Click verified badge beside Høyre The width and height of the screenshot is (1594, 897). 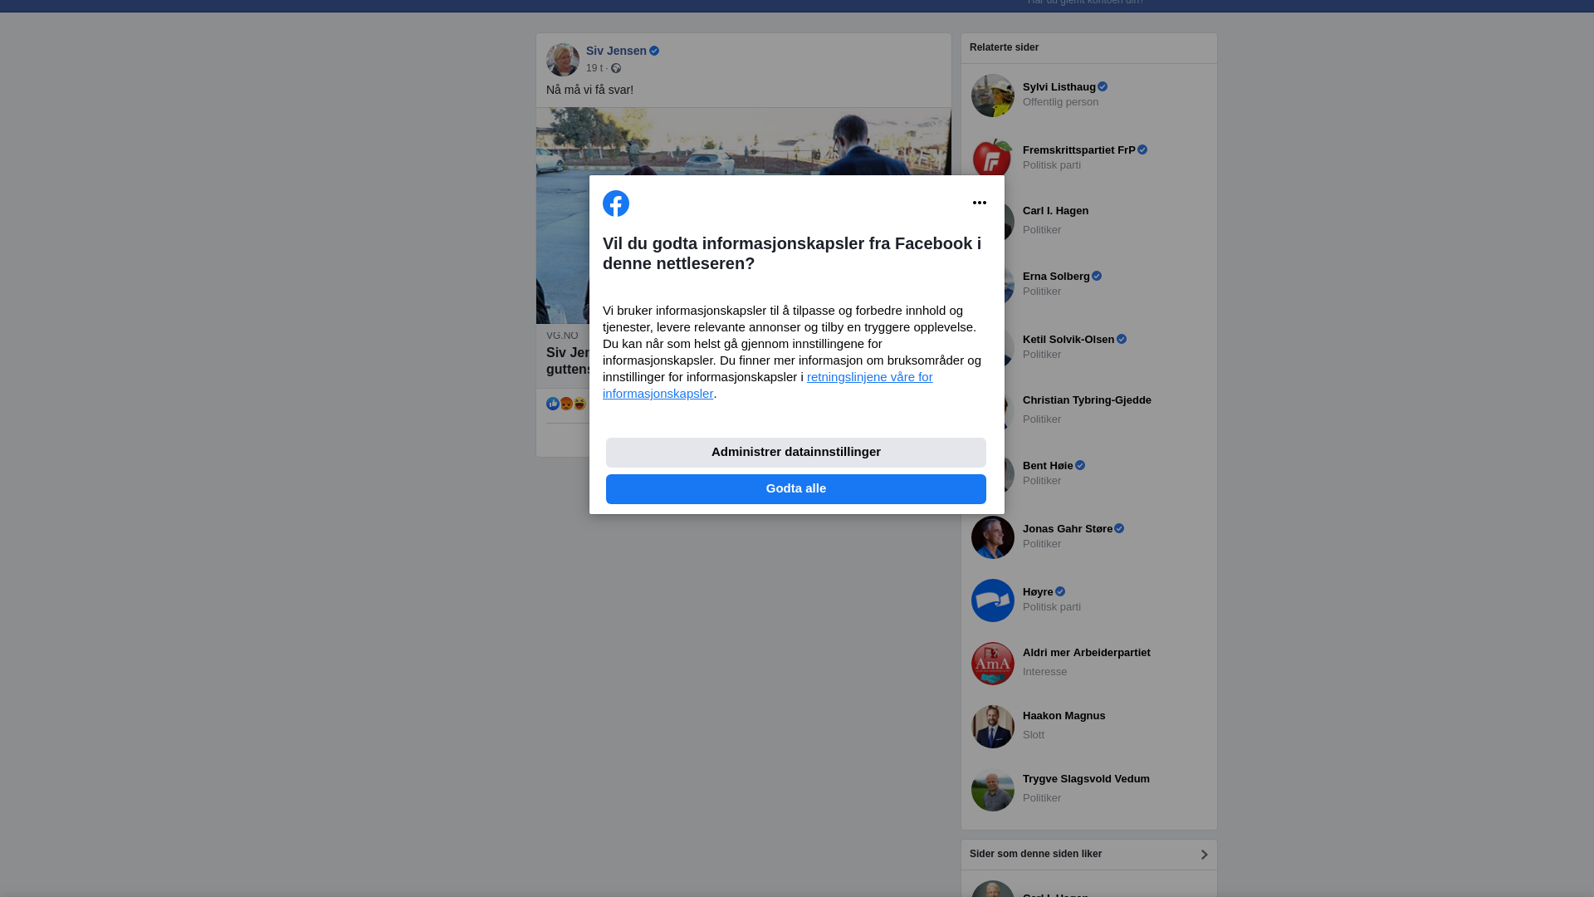(x=1060, y=592)
